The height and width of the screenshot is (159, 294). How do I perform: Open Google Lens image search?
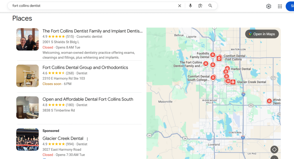point(200,6)
